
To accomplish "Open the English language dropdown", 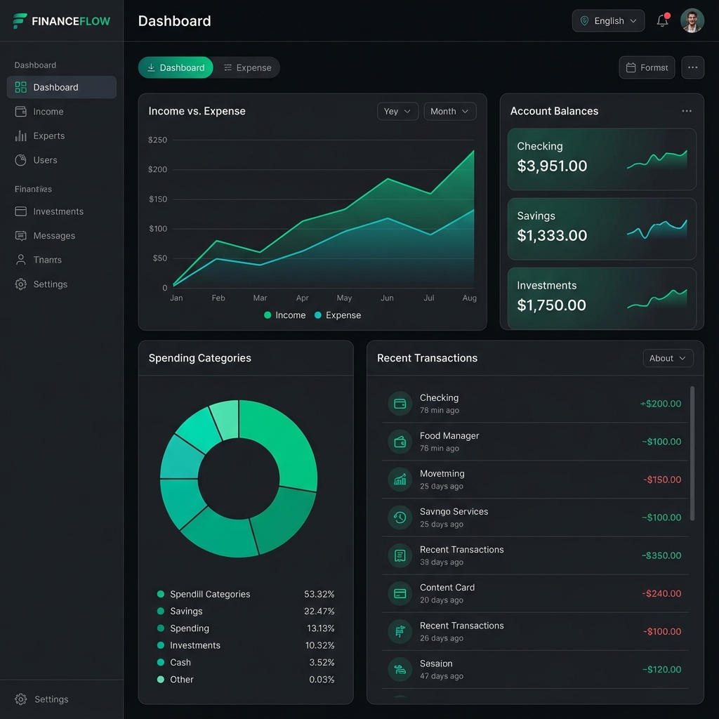I will [x=608, y=20].
